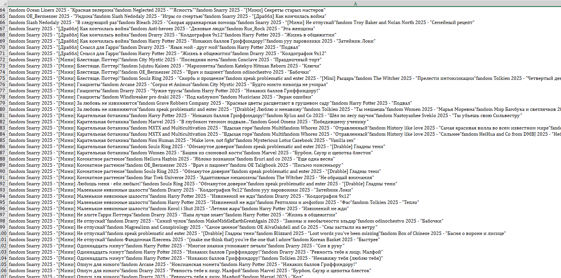Click the cell starting with fandom OE_Bermesser "Ундина"

[x=284, y=16]
